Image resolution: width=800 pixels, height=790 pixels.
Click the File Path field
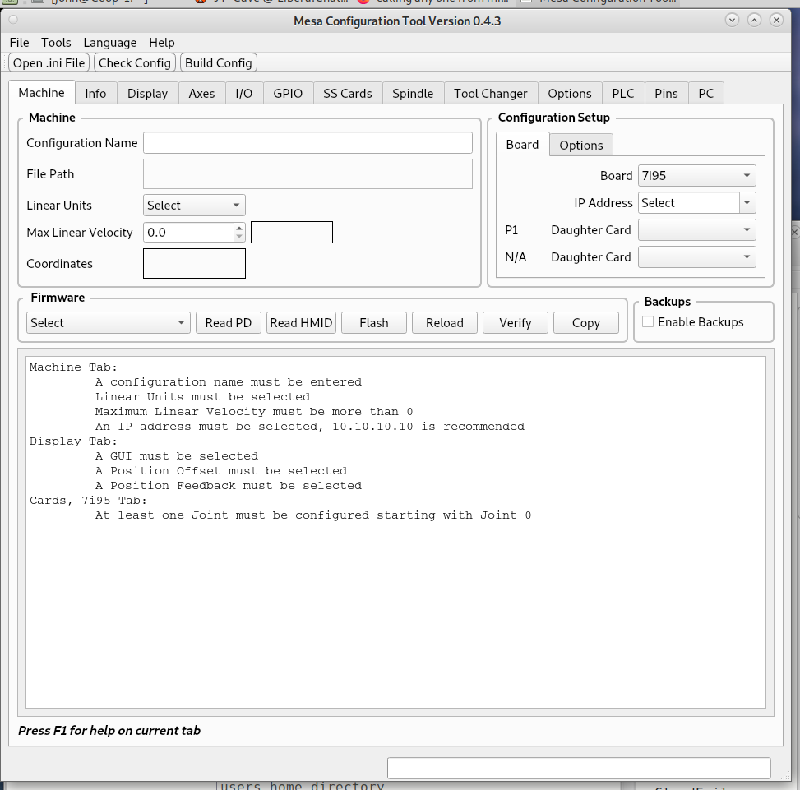coord(308,174)
